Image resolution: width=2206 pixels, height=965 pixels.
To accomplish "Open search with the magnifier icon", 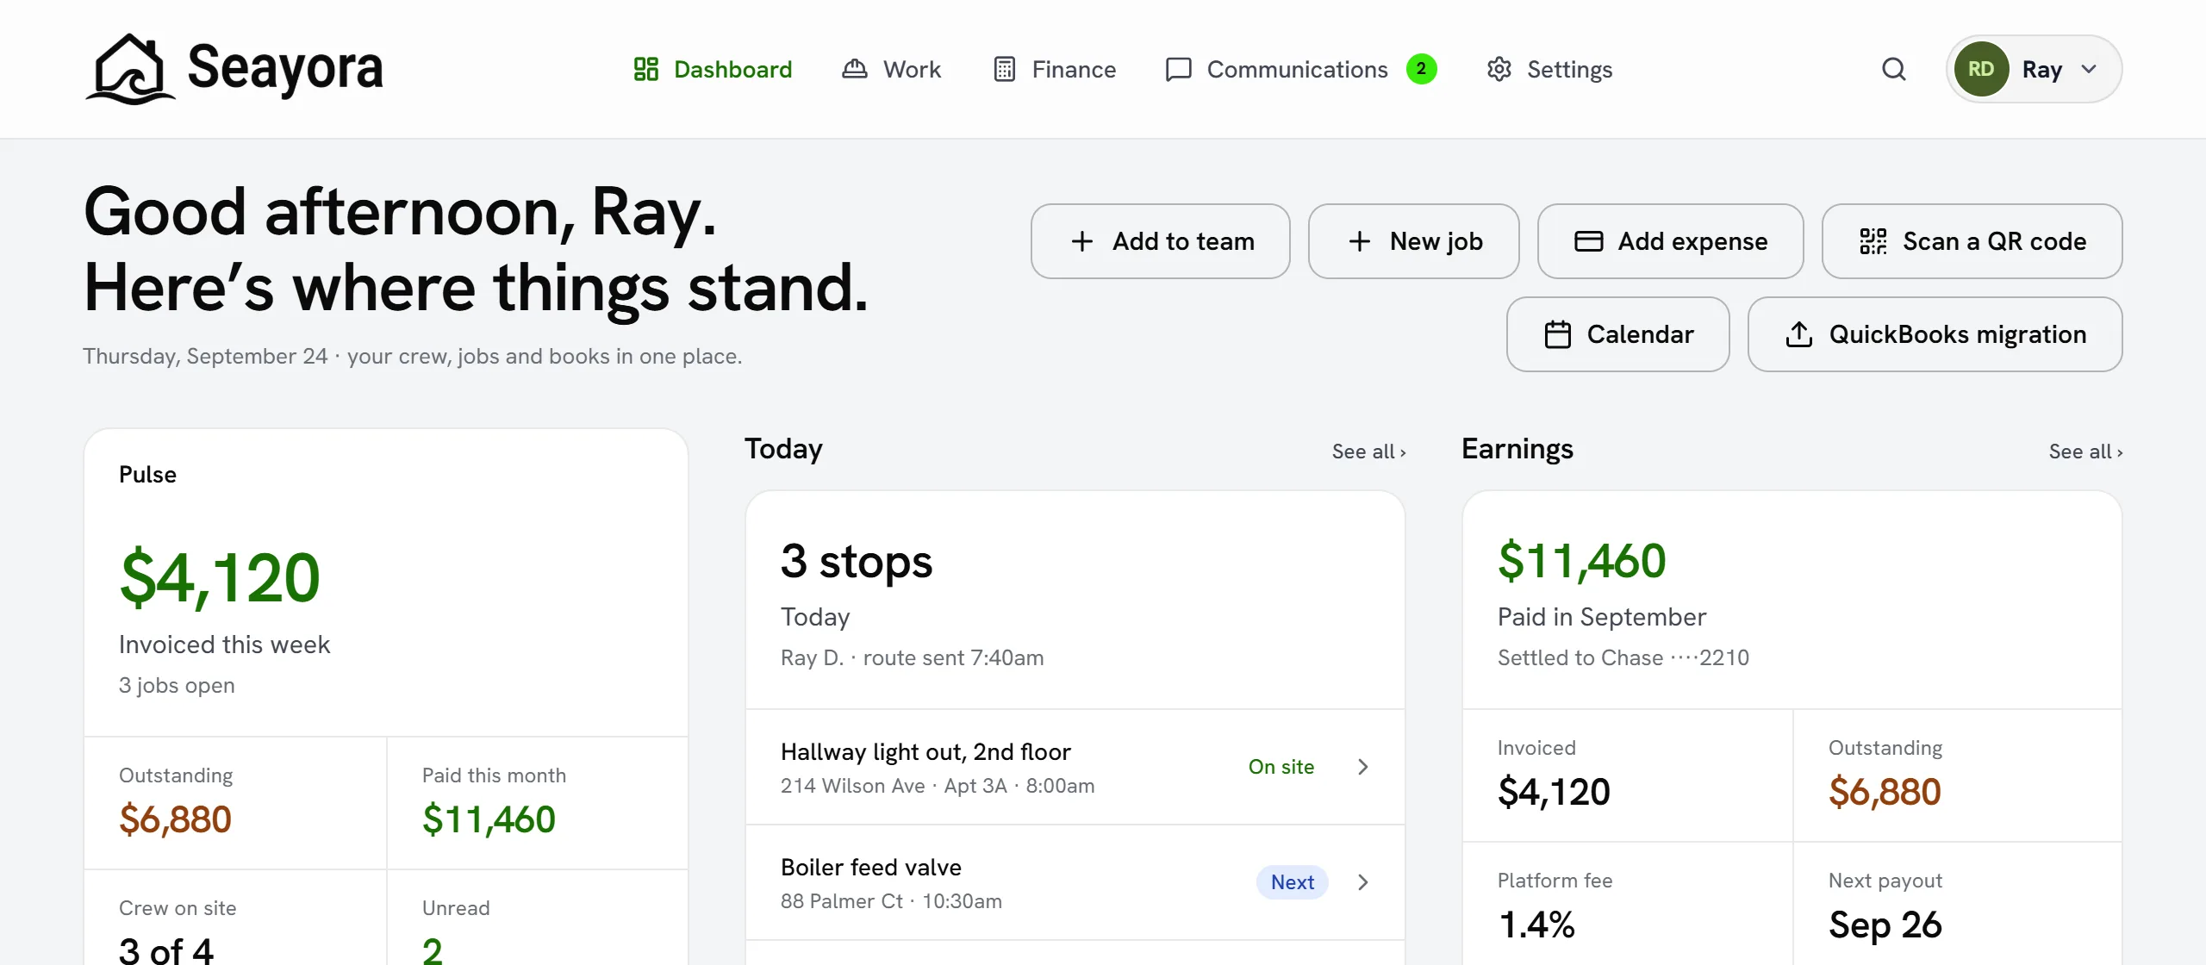I will (x=1893, y=69).
